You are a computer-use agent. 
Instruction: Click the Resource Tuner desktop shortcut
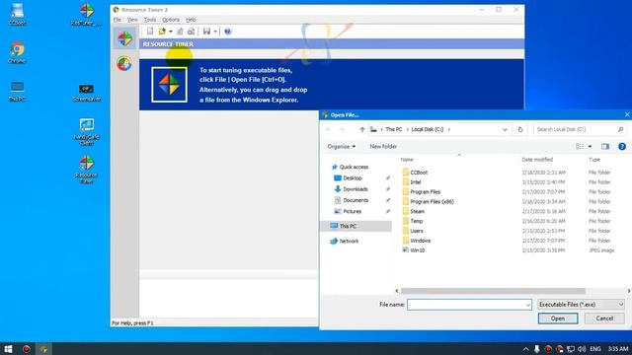click(86, 169)
